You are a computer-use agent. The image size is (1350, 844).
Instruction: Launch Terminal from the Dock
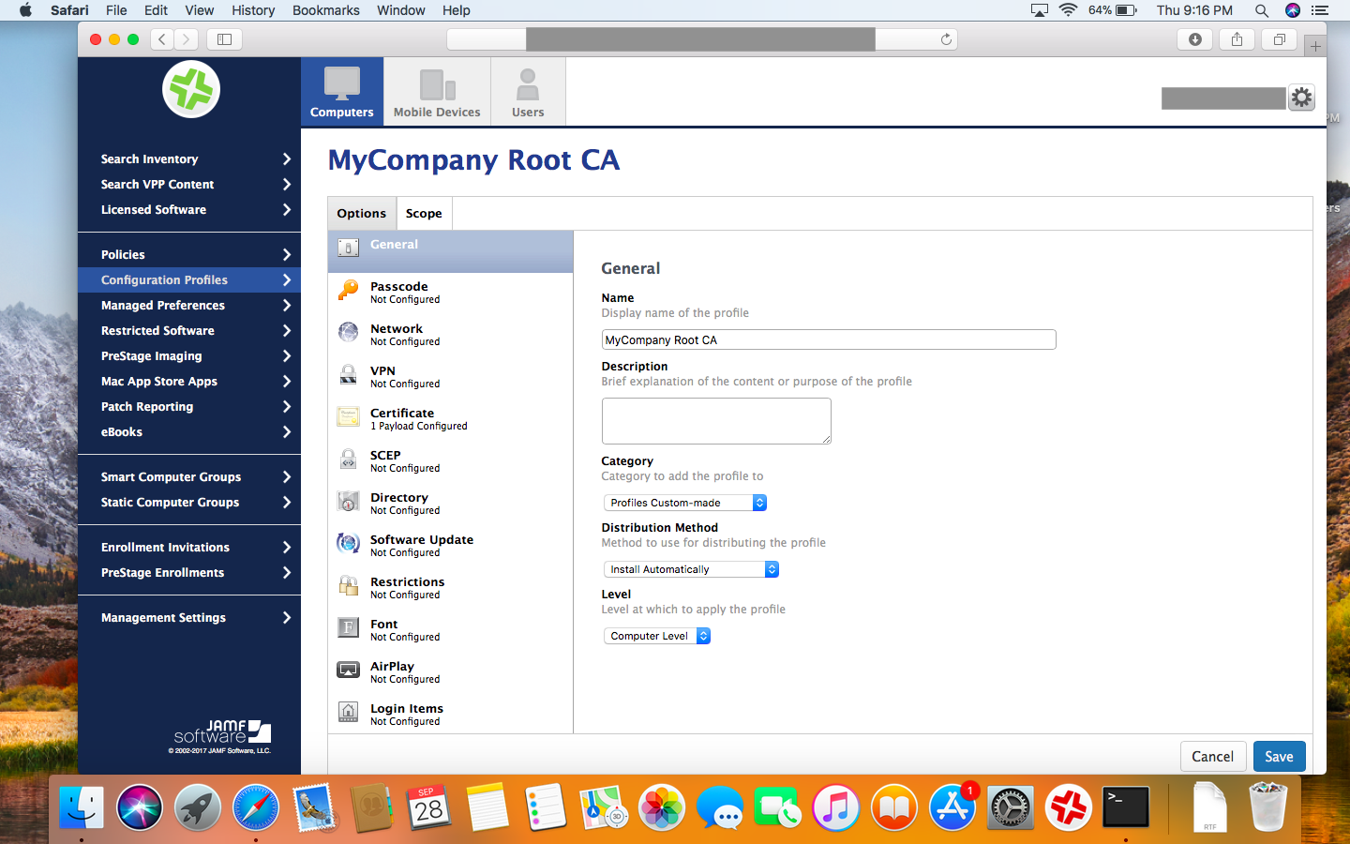[1125, 807]
